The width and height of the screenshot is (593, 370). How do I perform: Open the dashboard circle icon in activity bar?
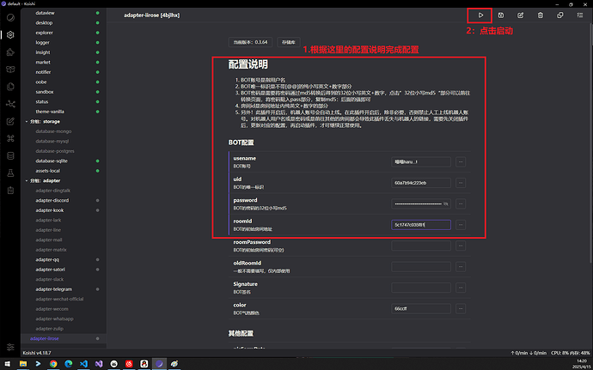[10, 17]
